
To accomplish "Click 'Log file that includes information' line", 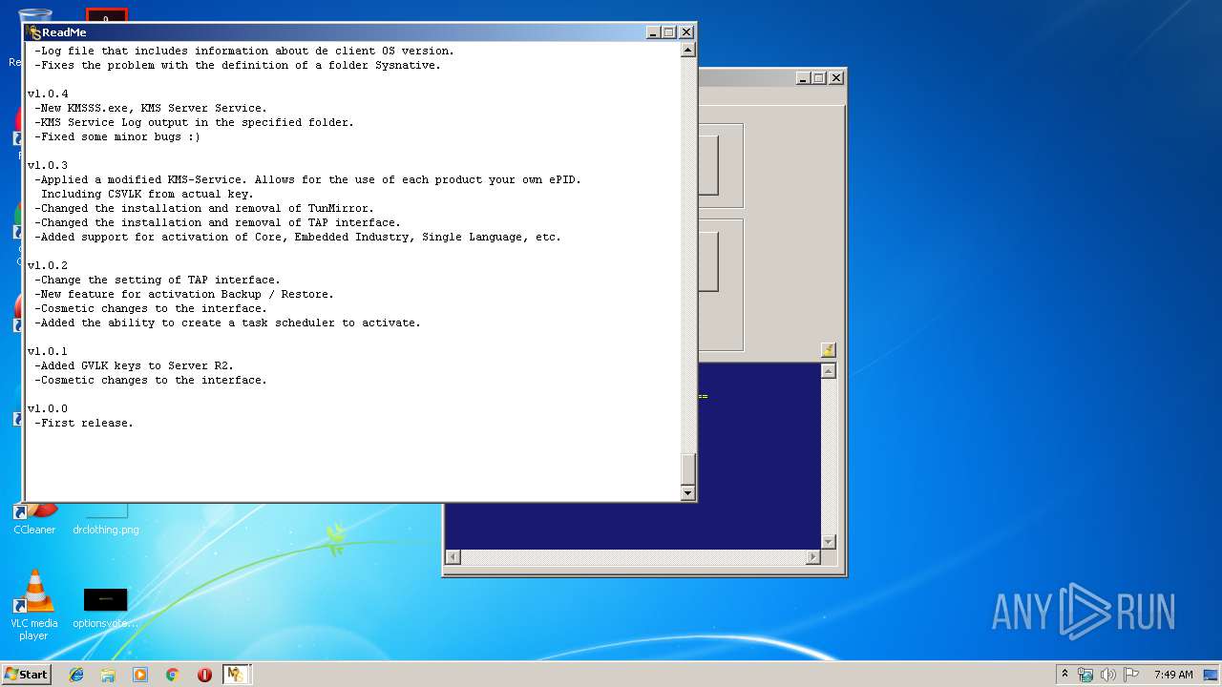I will (x=244, y=51).
